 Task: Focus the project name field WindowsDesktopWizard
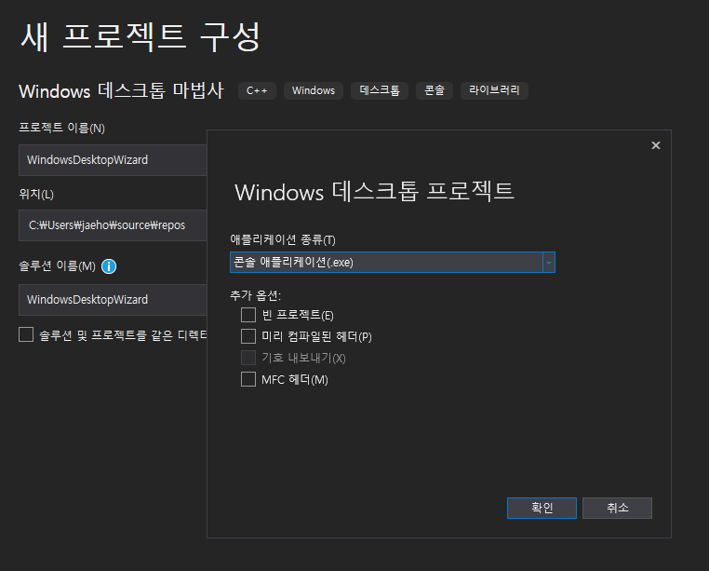click(113, 160)
